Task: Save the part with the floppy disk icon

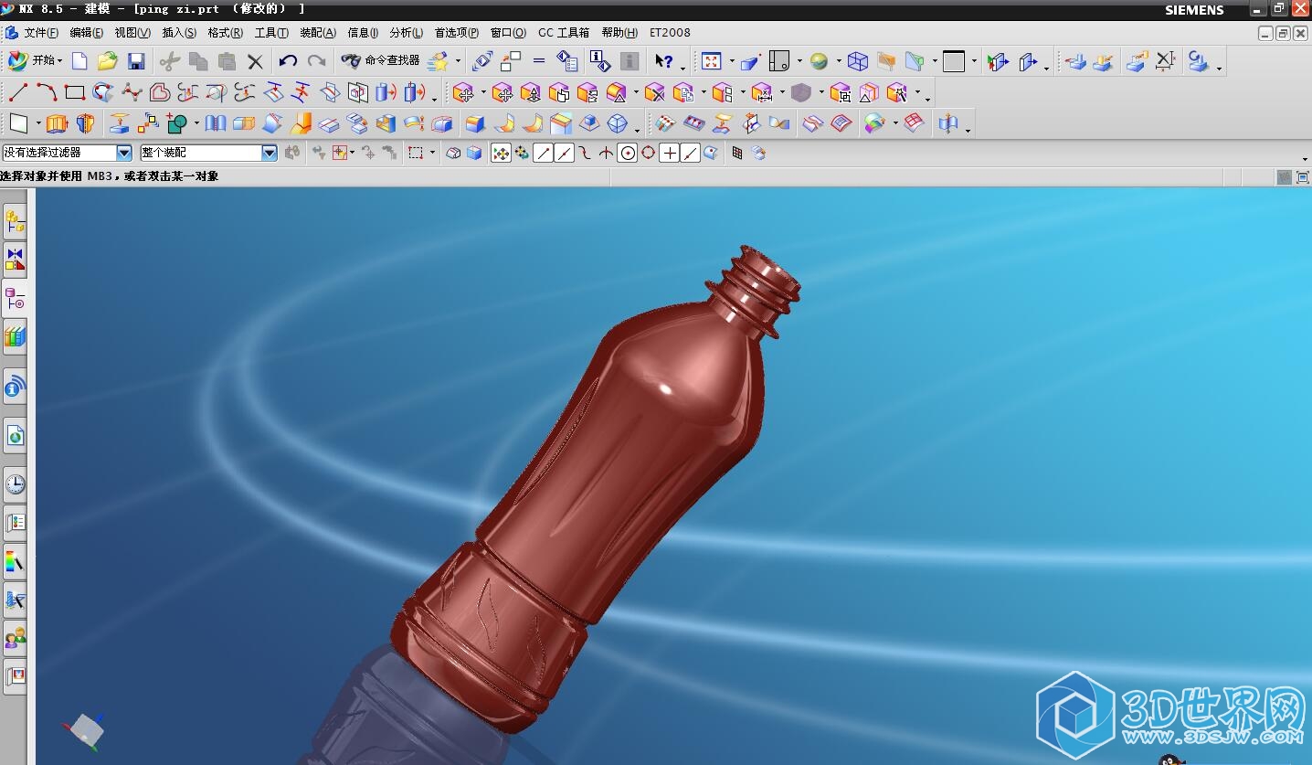Action: tap(136, 61)
